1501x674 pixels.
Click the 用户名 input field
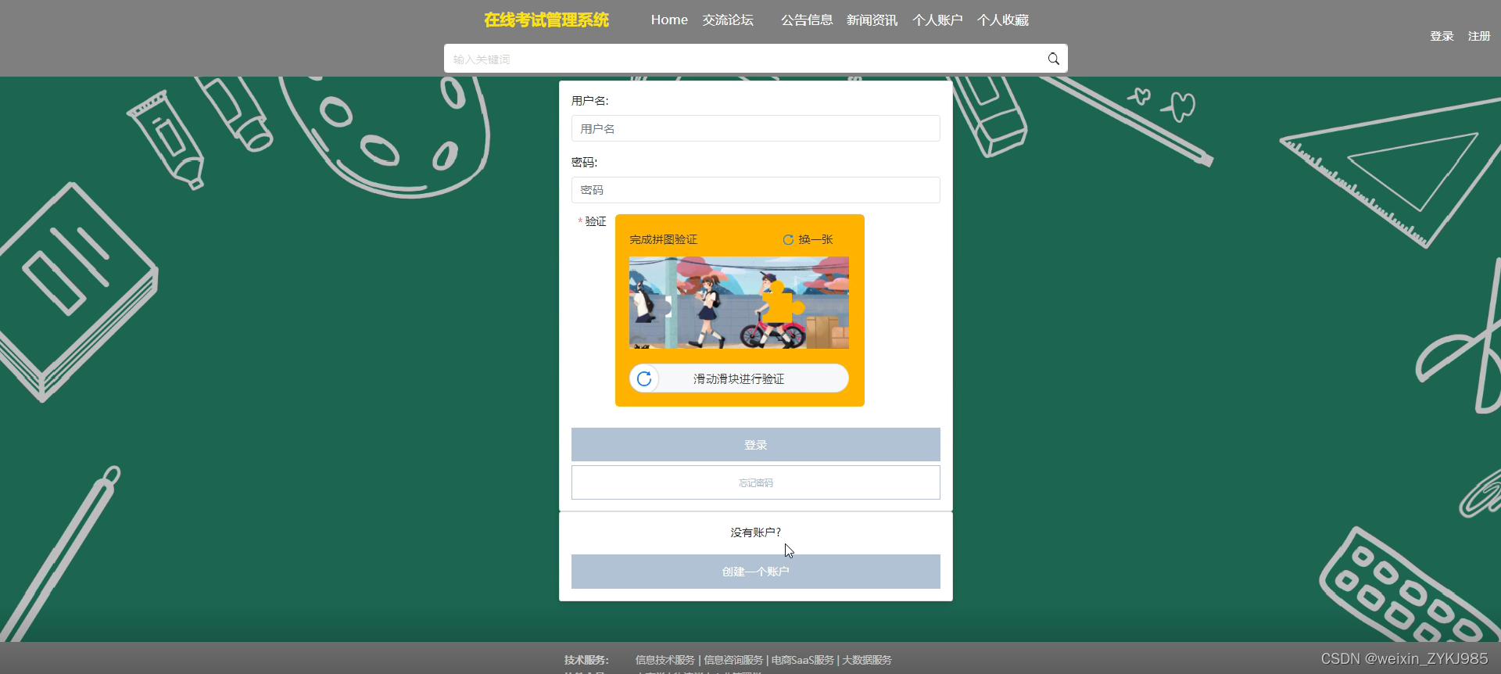(755, 128)
